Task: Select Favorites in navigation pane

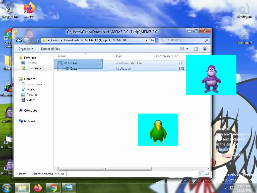Action: [x=30, y=58]
